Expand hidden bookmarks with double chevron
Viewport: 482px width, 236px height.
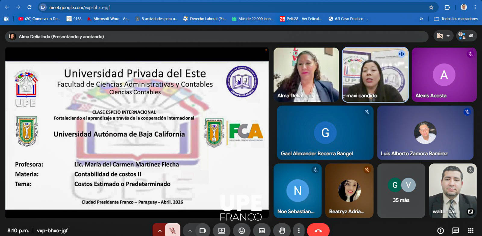click(x=421, y=19)
